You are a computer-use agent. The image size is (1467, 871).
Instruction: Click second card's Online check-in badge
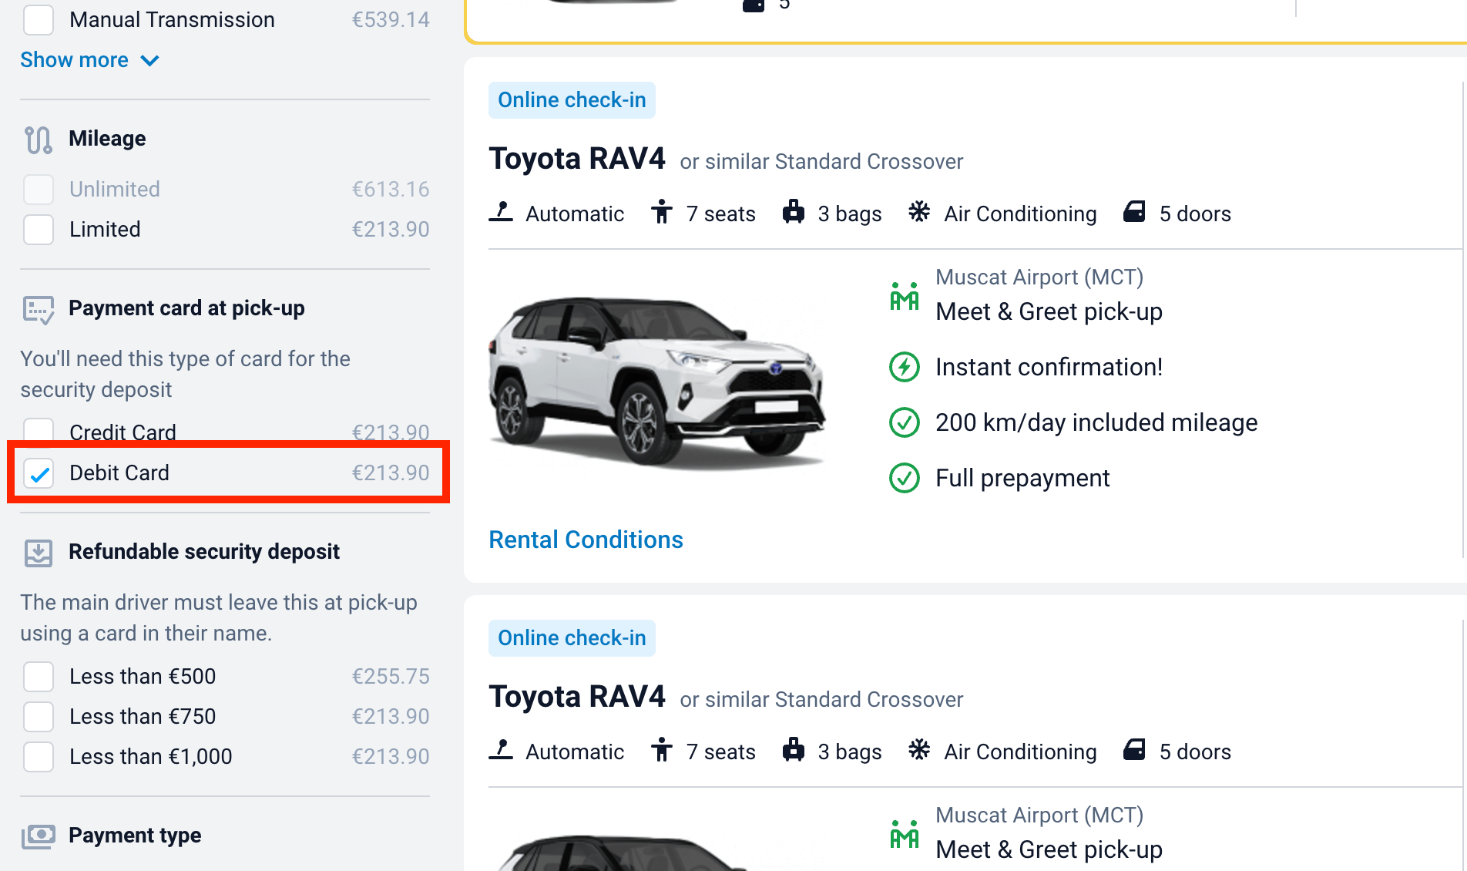(x=572, y=638)
